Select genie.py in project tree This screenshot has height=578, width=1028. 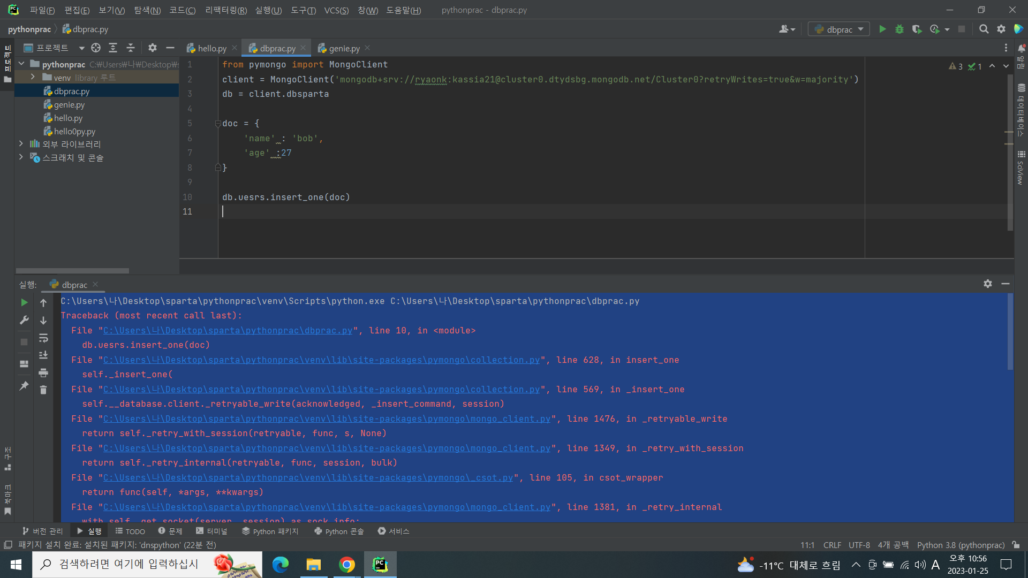(69, 105)
